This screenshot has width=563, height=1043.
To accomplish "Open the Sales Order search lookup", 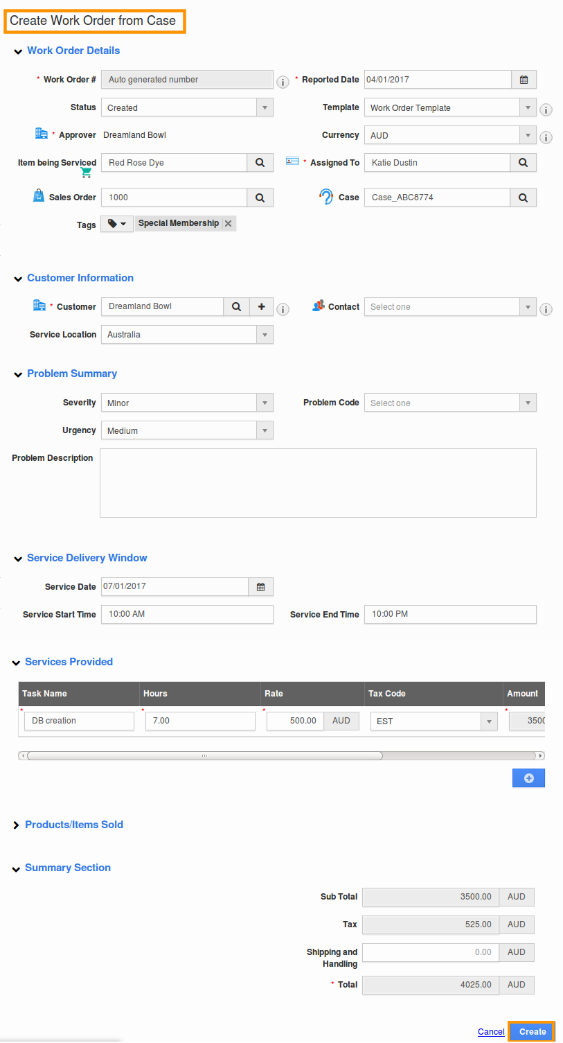I will (260, 197).
